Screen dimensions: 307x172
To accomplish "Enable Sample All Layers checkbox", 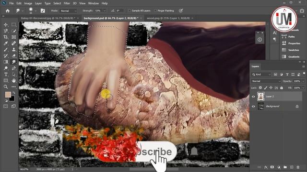I will [x=130, y=11].
